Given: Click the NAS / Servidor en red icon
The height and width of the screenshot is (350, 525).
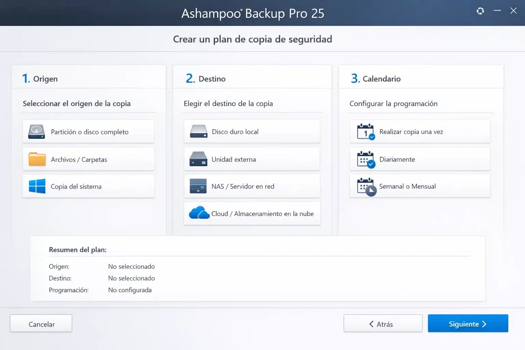Looking at the screenshot, I should pos(198,186).
